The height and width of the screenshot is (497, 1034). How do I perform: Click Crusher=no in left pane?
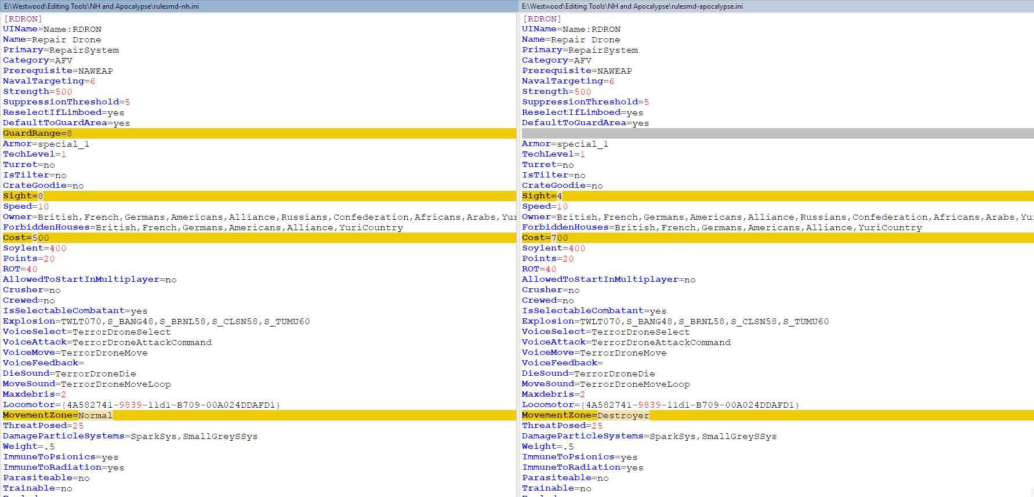click(32, 290)
